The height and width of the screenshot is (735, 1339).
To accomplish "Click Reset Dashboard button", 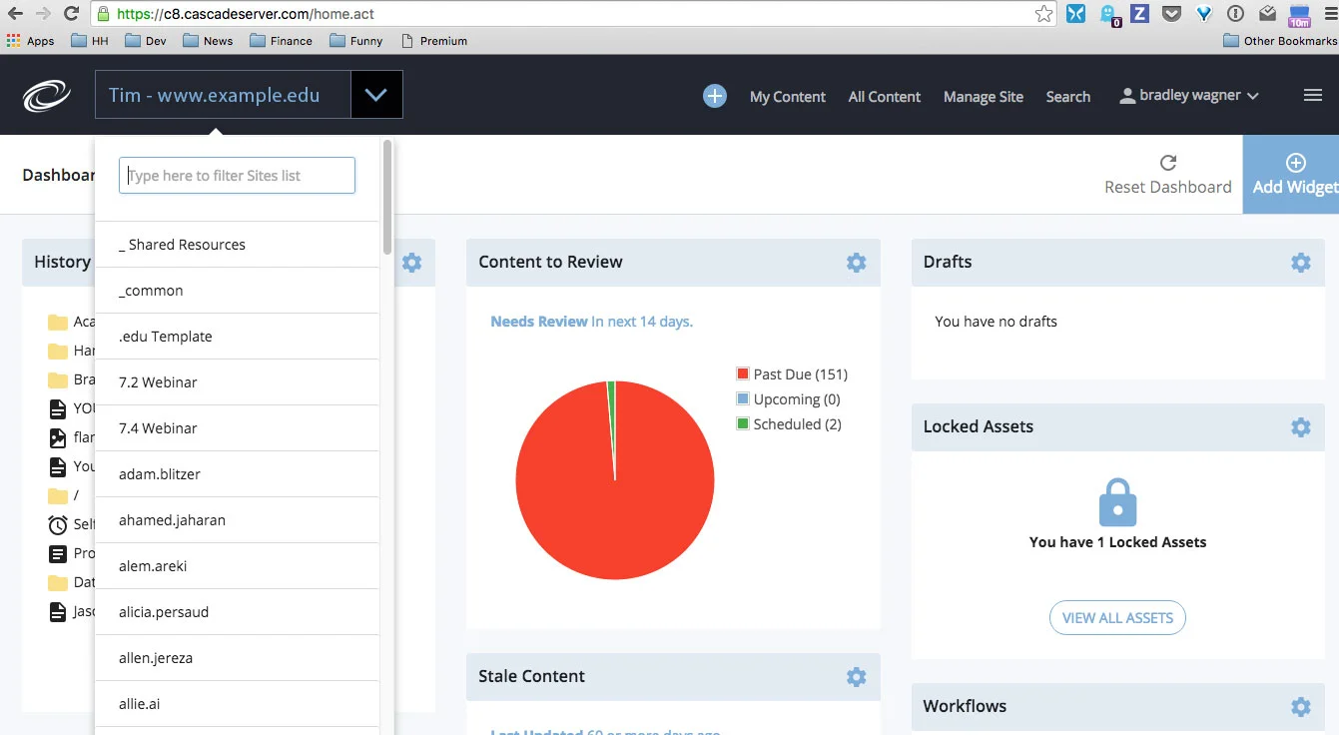I will click(x=1168, y=175).
